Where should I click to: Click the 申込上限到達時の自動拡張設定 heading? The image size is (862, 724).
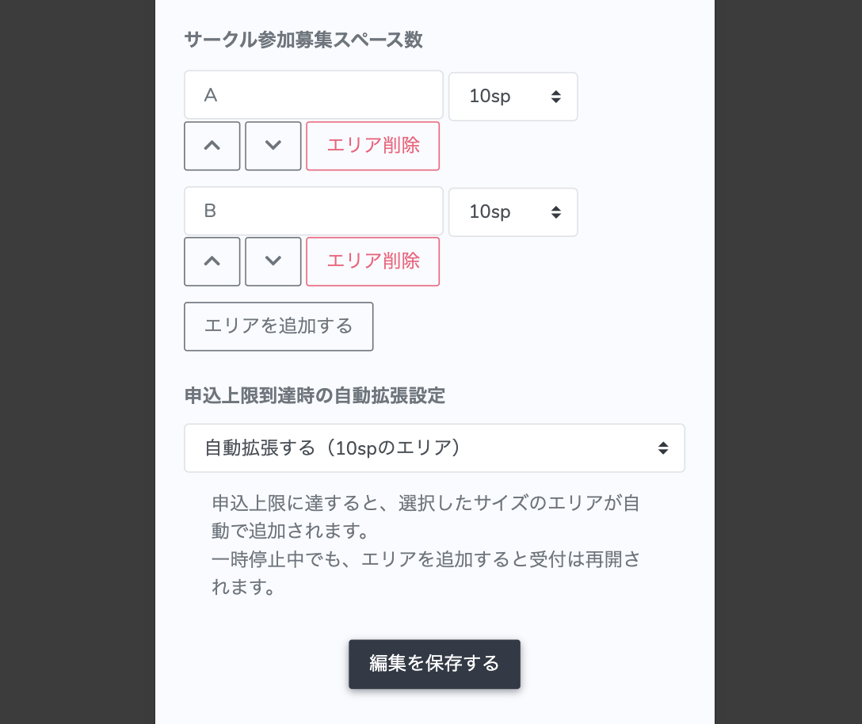(315, 395)
